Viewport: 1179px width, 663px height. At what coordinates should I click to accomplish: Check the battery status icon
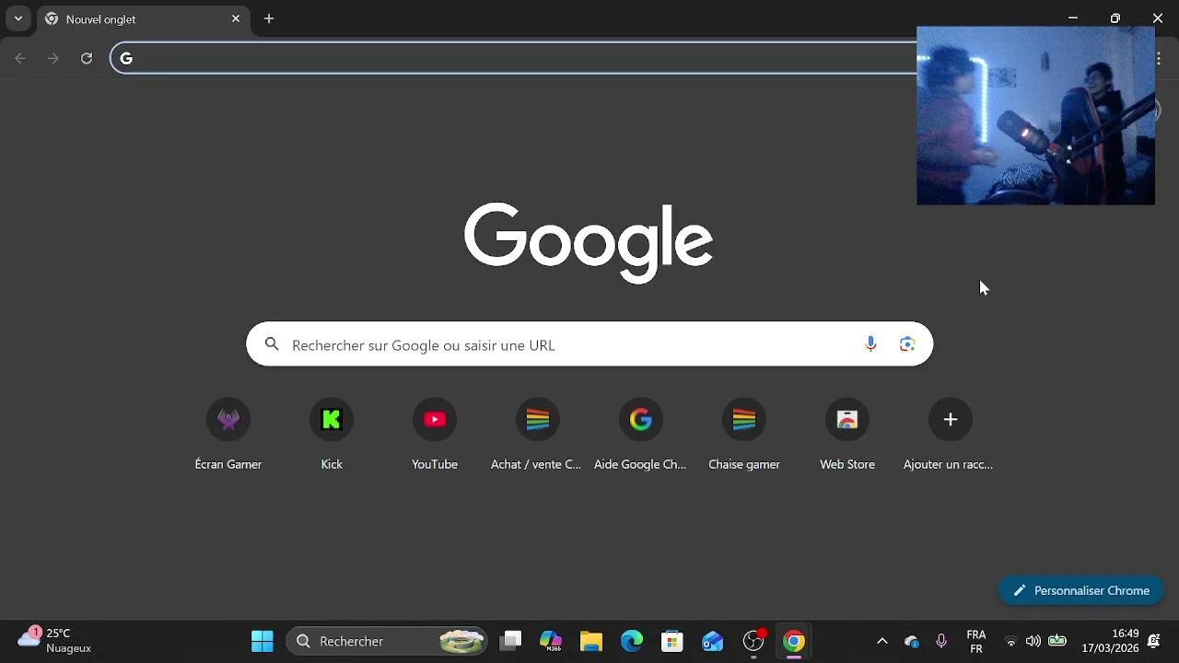tap(1057, 641)
